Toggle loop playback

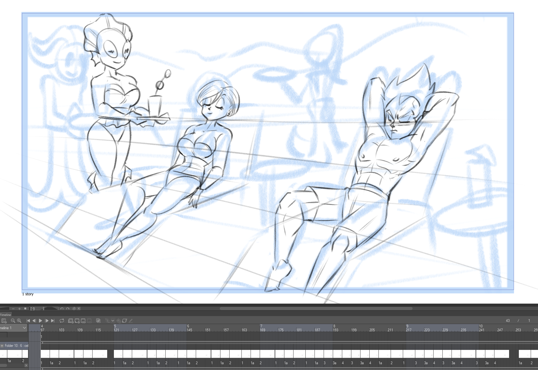tap(62, 321)
